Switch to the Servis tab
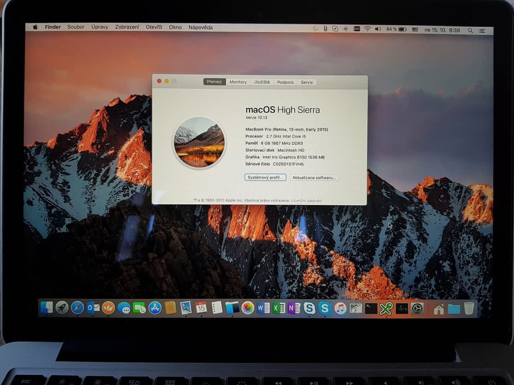The height and width of the screenshot is (385, 514). pos(306,82)
